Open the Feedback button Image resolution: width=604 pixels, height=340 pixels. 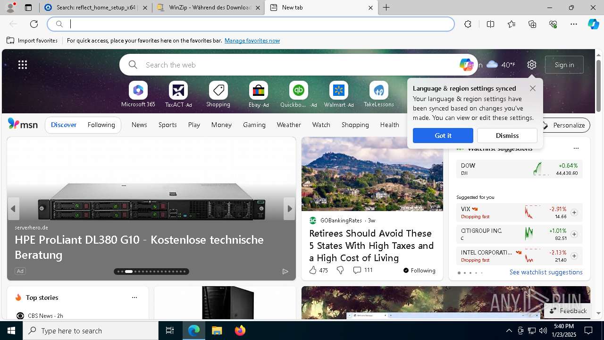[568, 311]
